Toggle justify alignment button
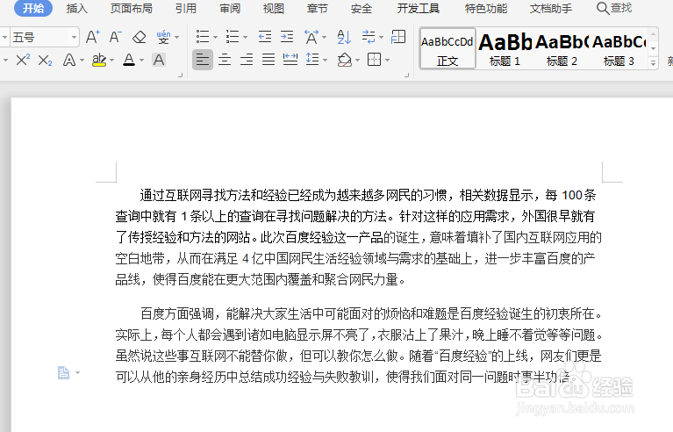Screen dimensions: 673x432 pyautogui.click(x=268, y=60)
